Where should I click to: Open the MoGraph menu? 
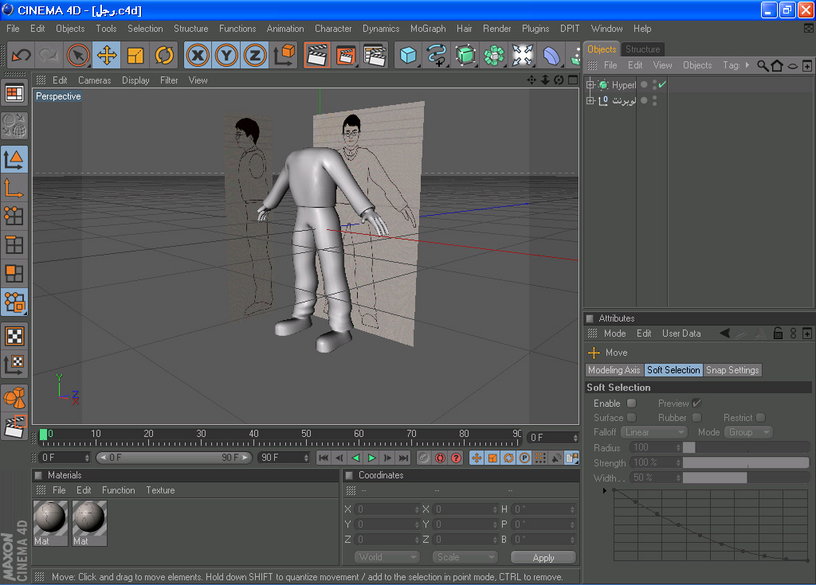(x=428, y=29)
